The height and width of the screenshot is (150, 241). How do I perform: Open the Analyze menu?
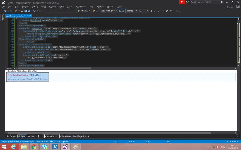(x=100, y=7)
